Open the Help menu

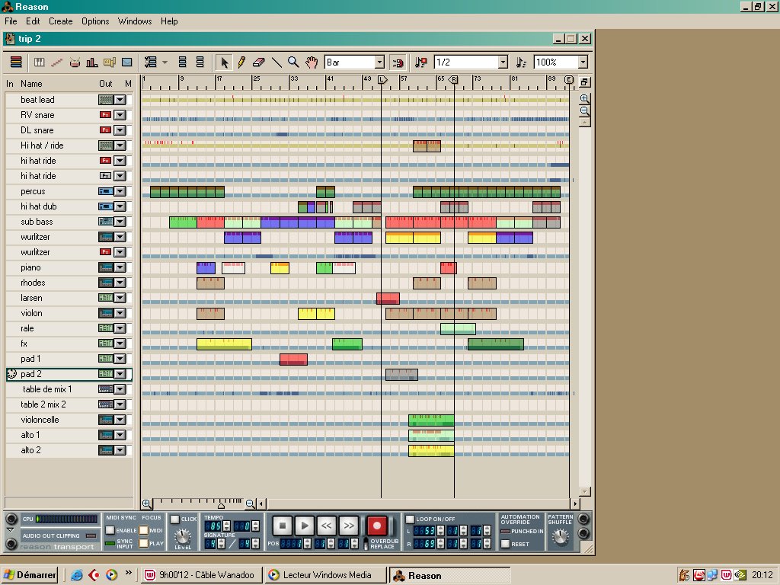point(169,21)
